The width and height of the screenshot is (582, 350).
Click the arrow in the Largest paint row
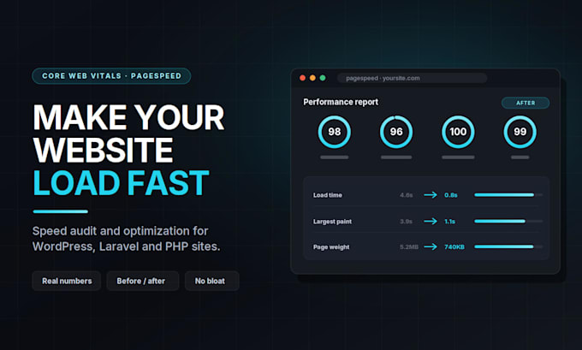(x=431, y=221)
